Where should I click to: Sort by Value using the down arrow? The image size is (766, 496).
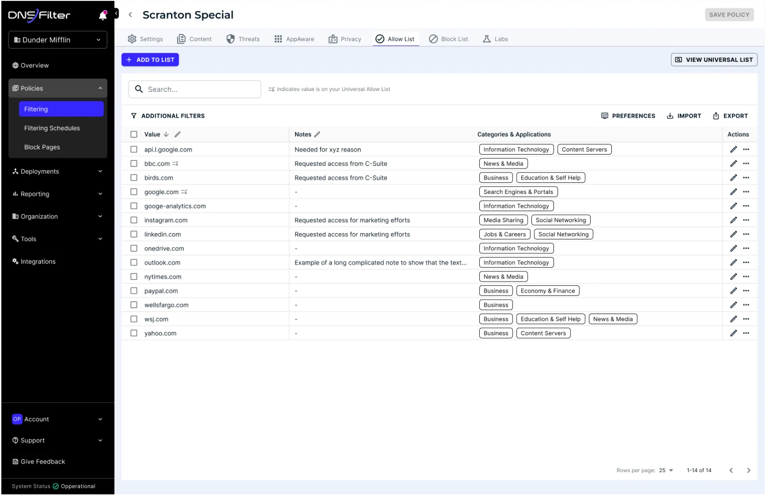166,135
